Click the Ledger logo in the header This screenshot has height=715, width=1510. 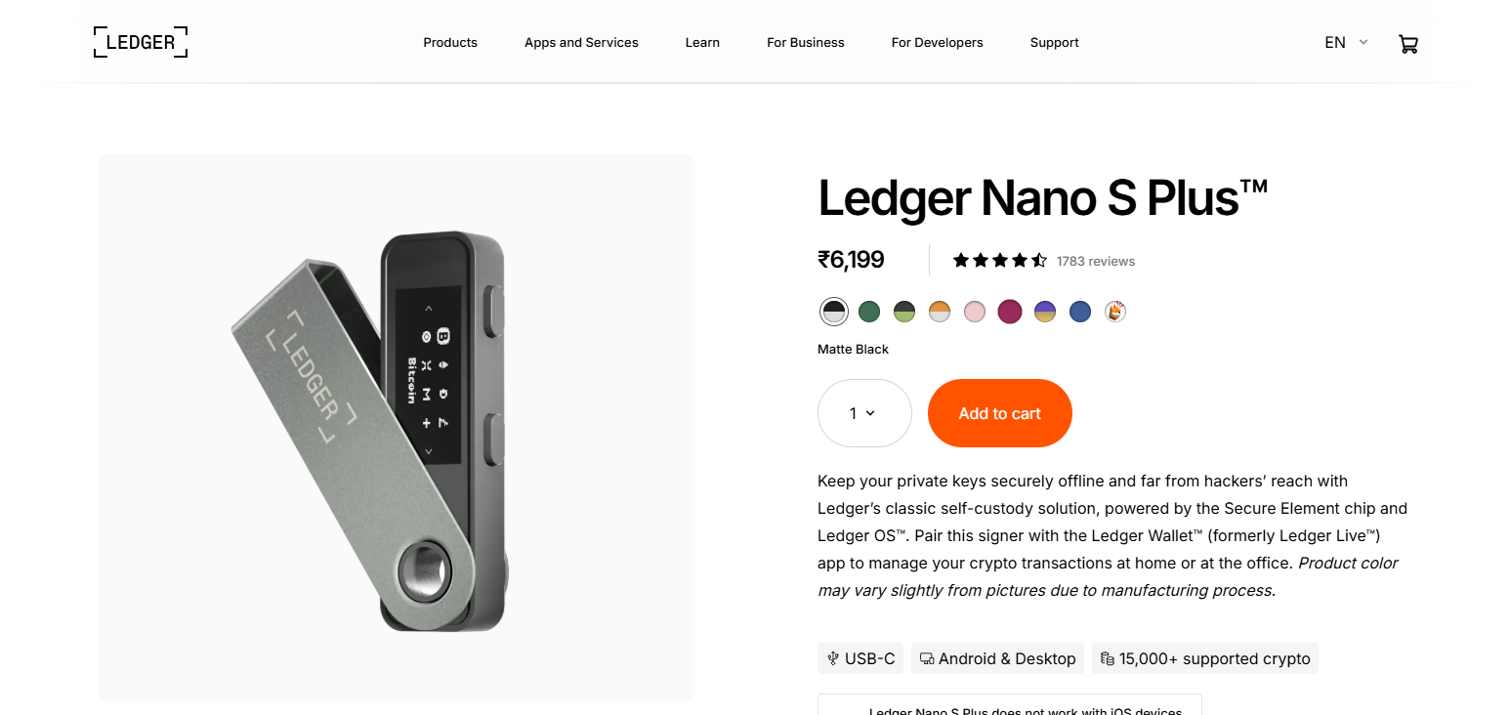pyautogui.click(x=140, y=41)
